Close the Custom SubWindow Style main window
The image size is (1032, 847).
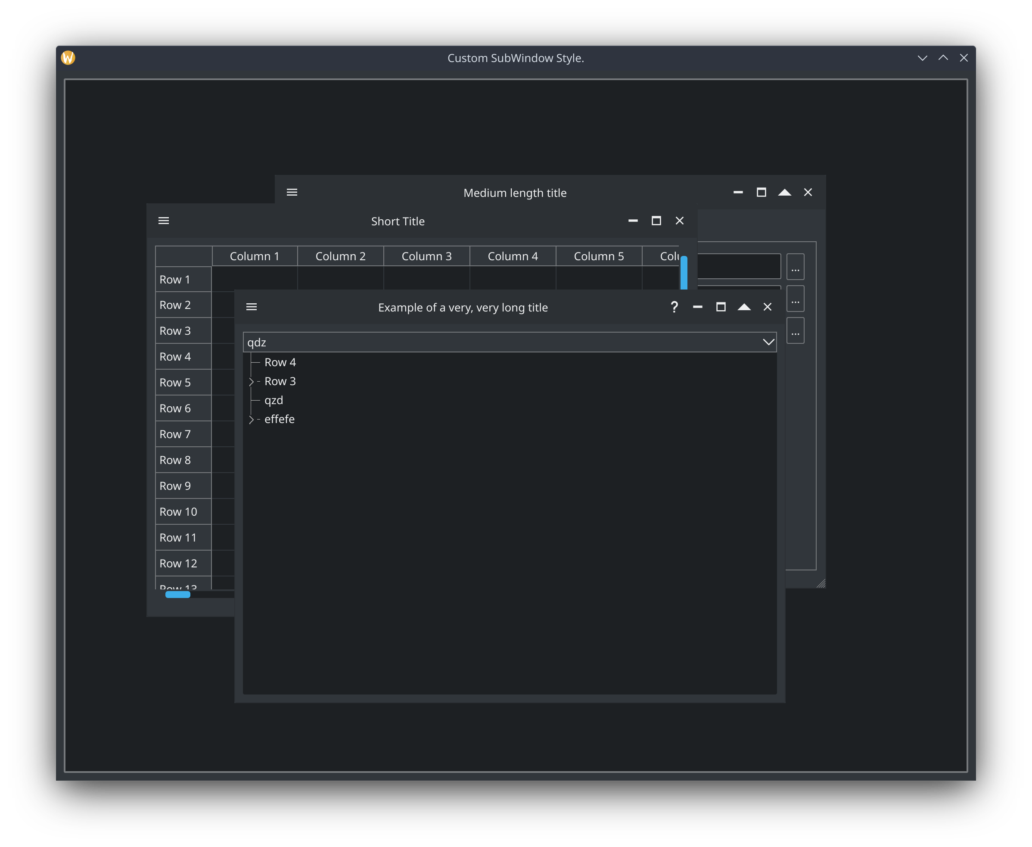click(x=964, y=58)
